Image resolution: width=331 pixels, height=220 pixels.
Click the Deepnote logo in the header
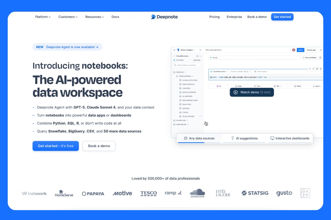(164, 17)
